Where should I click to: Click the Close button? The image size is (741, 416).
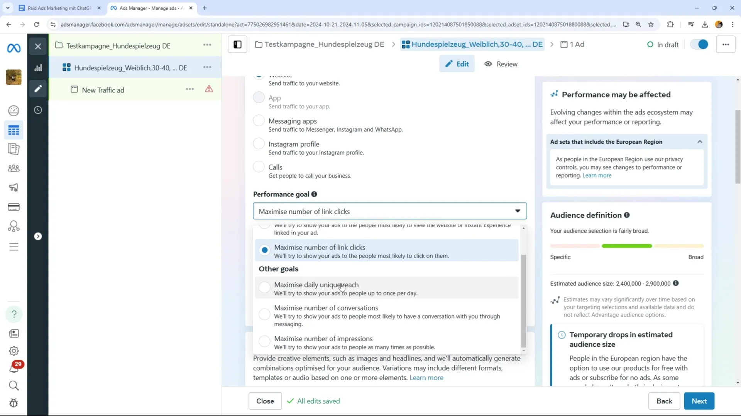265,401
